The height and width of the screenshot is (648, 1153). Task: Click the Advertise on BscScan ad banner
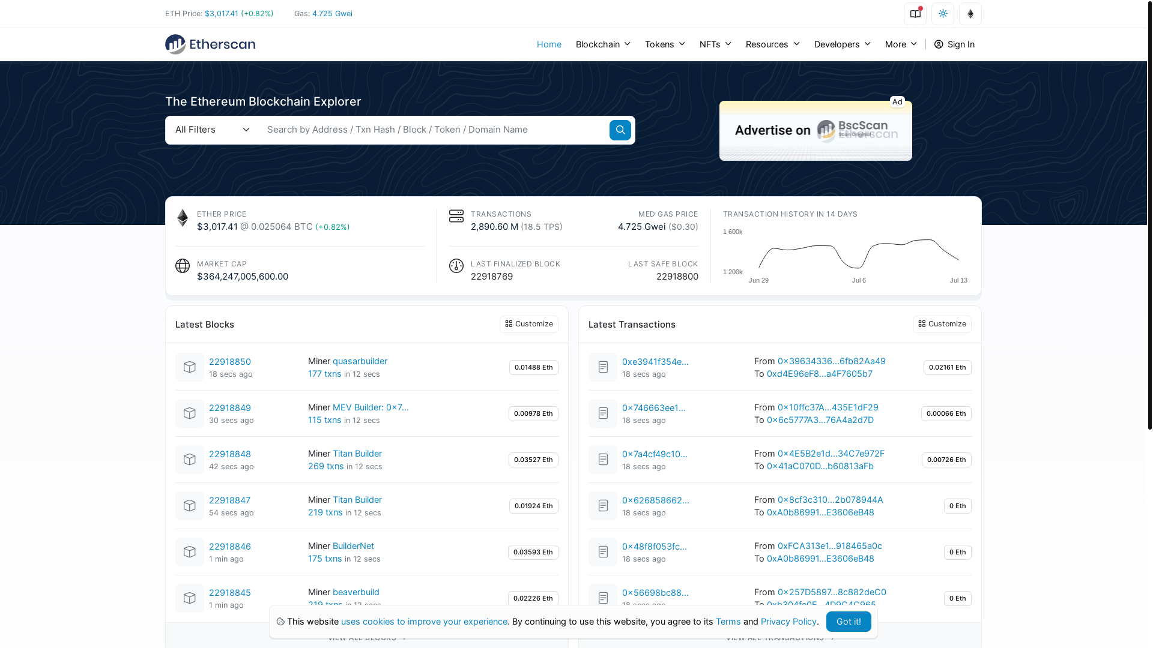pyautogui.click(x=816, y=131)
